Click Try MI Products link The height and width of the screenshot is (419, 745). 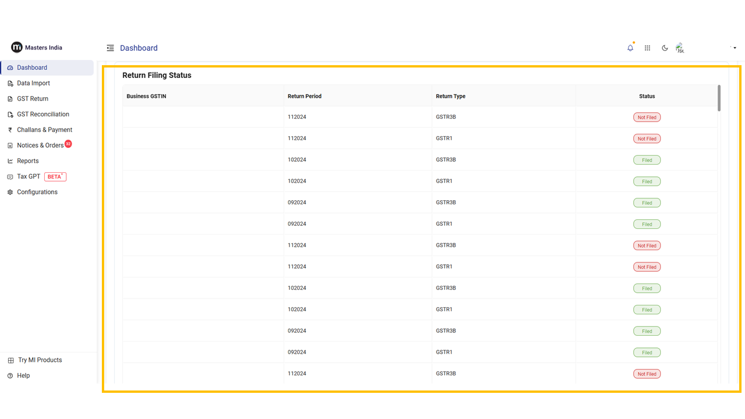[x=40, y=360]
